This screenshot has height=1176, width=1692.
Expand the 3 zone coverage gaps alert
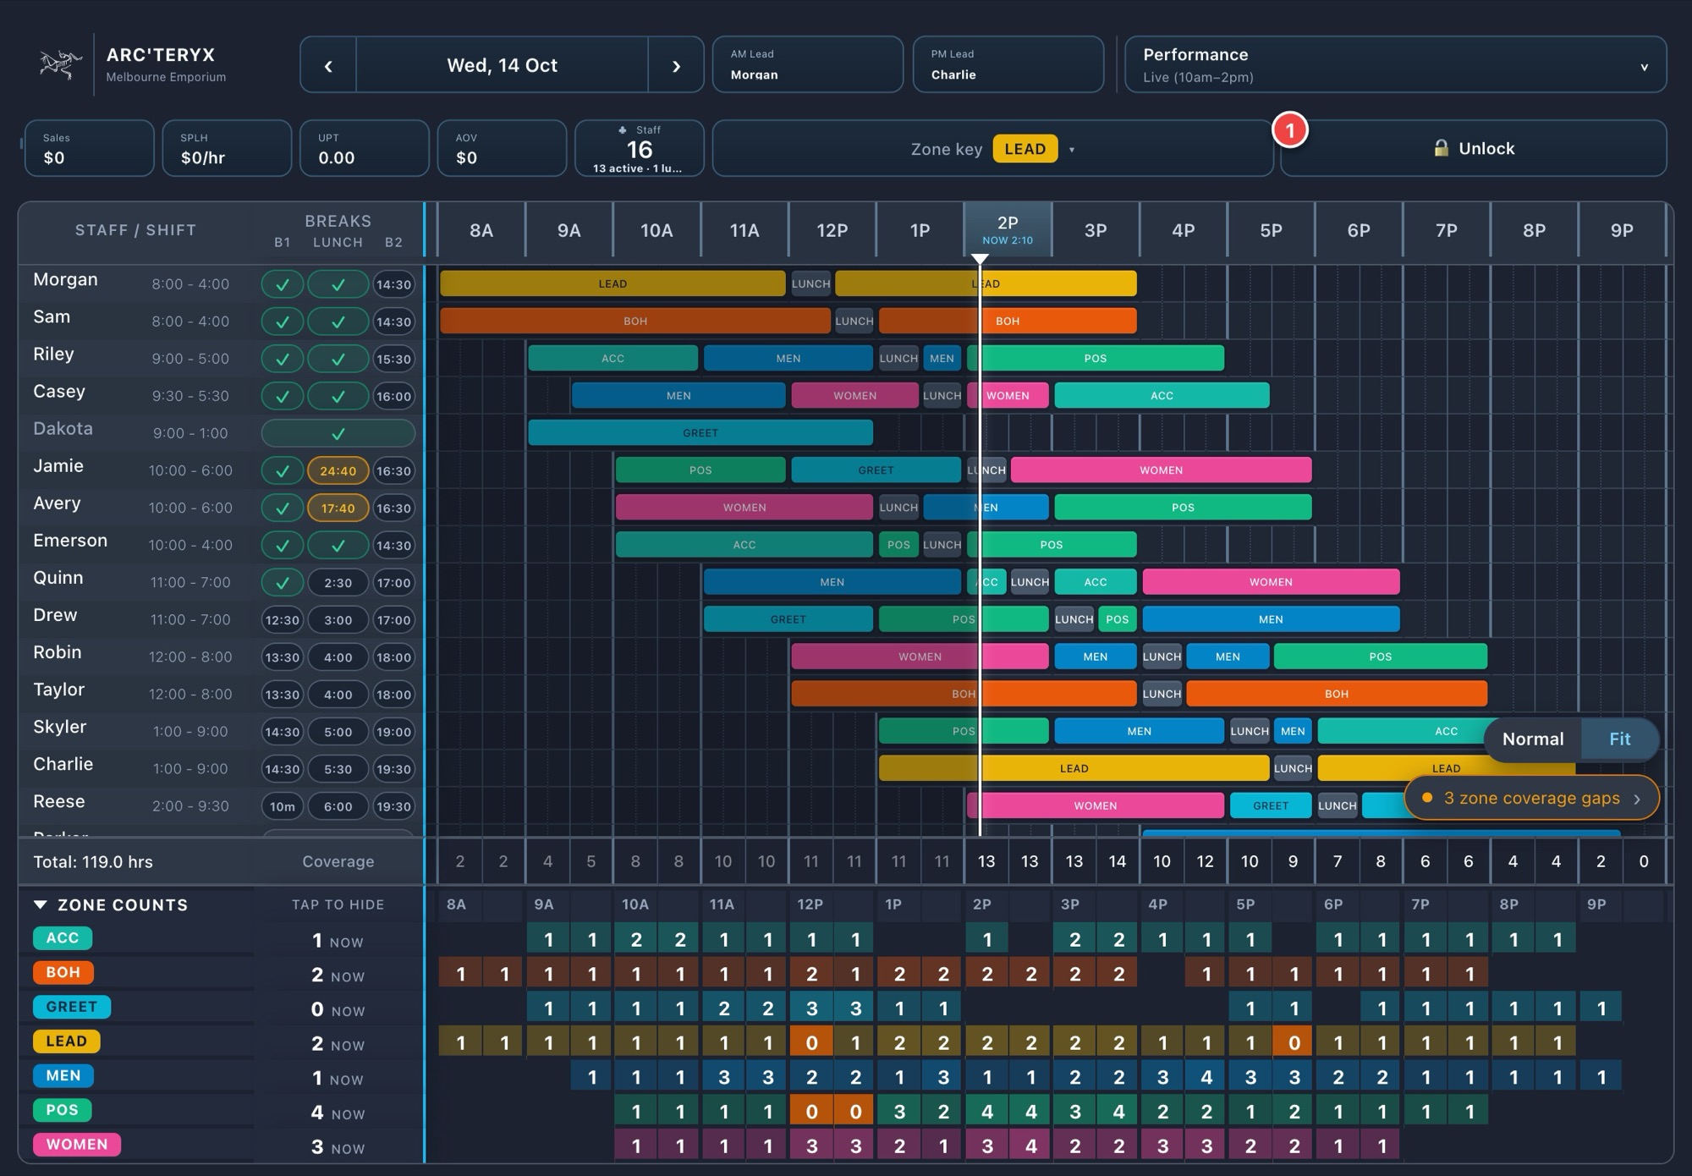click(1532, 798)
